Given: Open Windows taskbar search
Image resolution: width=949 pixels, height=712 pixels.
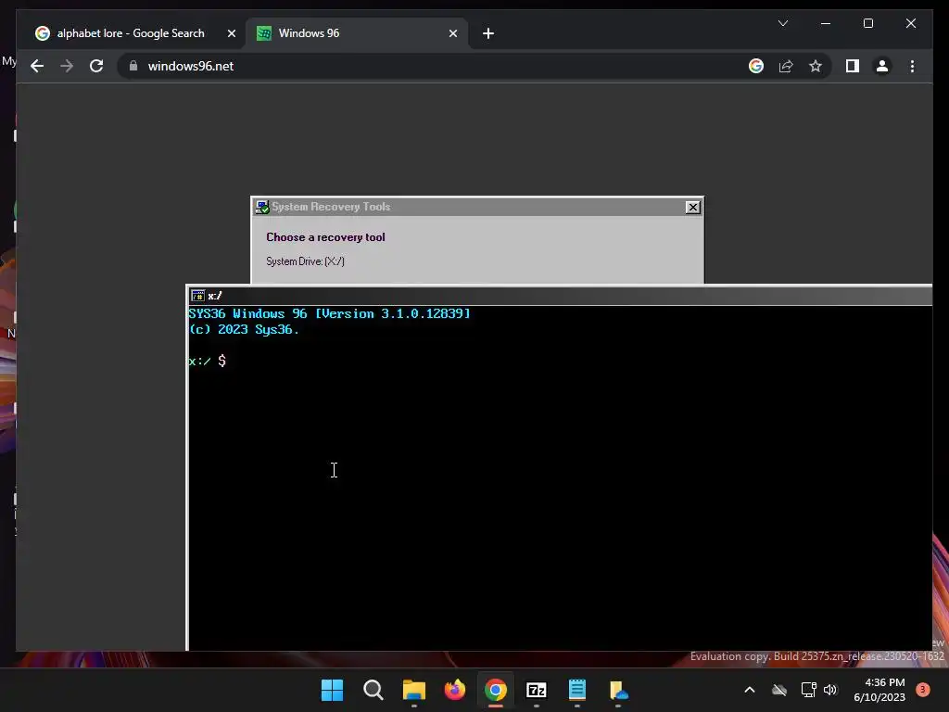Looking at the screenshot, I should coord(373,690).
